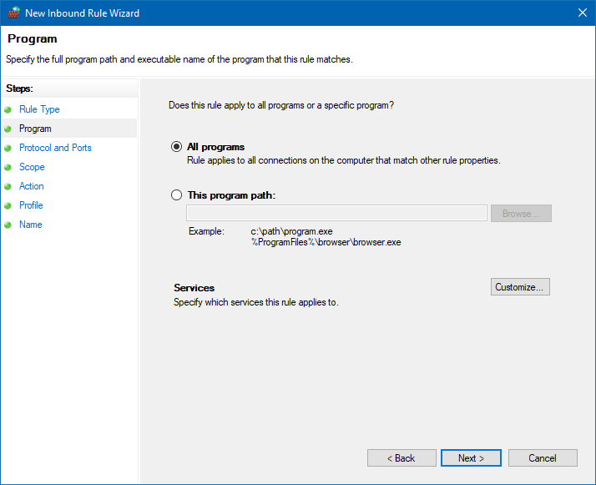Click the green bullet beside Action
The height and width of the screenshot is (485, 596).
coord(8,186)
